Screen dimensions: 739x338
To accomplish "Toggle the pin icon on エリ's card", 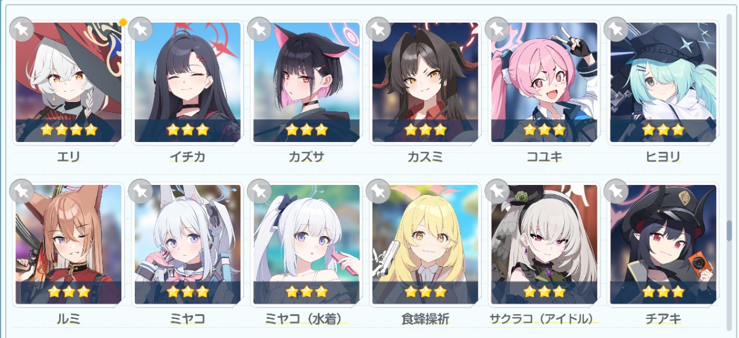I will pyautogui.click(x=22, y=29).
